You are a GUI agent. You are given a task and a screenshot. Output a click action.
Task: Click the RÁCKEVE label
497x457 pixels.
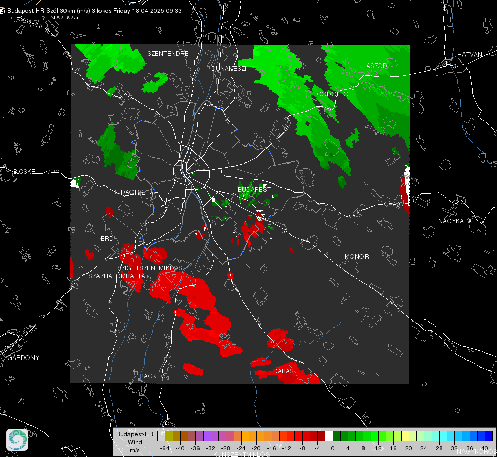click(154, 376)
